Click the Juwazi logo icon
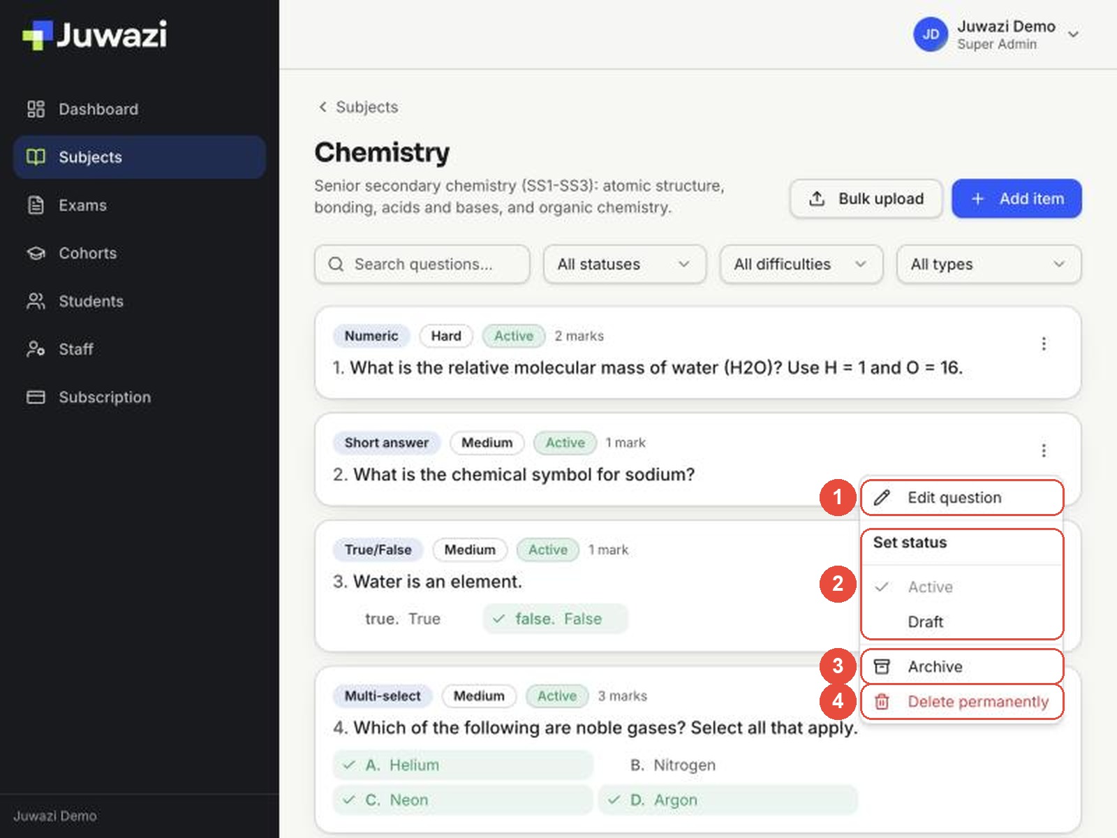Image resolution: width=1117 pixels, height=838 pixels. (x=38, y=35)
